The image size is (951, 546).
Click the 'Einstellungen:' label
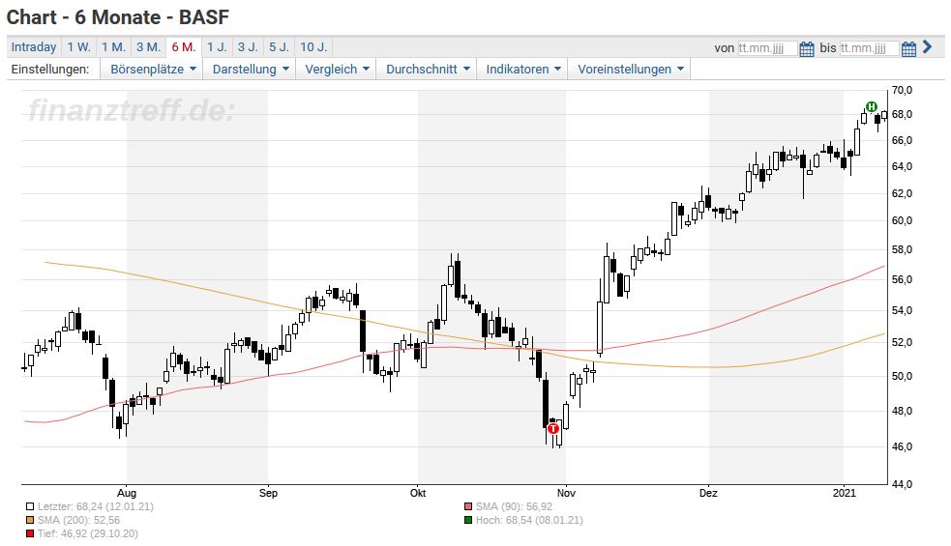coord(49,69)
